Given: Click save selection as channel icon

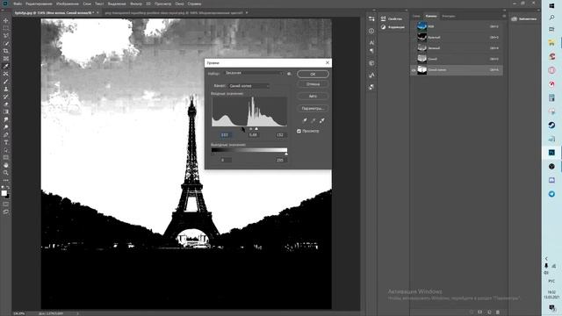Looking at the screenshot, I should 480,312.
